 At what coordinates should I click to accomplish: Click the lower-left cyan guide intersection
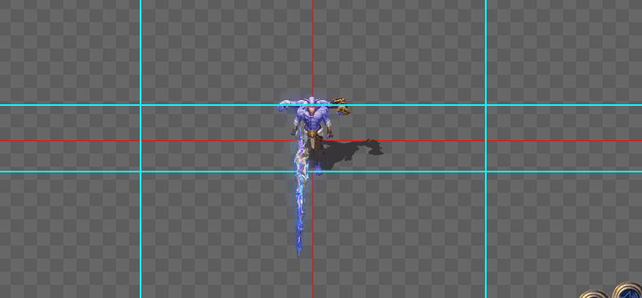pyautogui.click(x=141, y=172)
